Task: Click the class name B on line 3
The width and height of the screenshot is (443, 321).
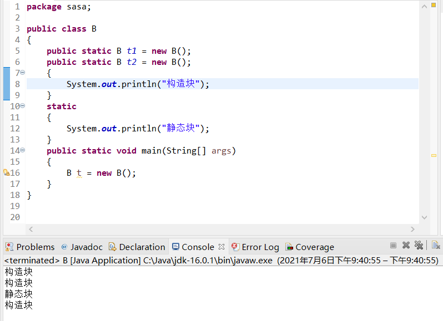Action: pyautogui.click(x=94, y=29)
